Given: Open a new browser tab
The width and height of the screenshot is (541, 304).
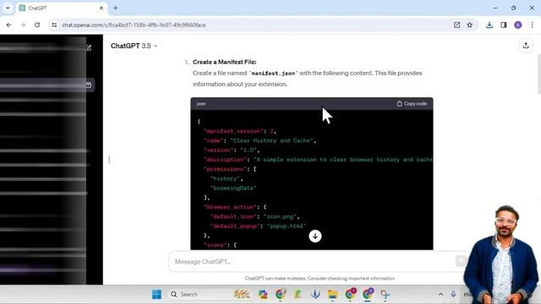Looking at the screenshot, I should coord(116,8).
